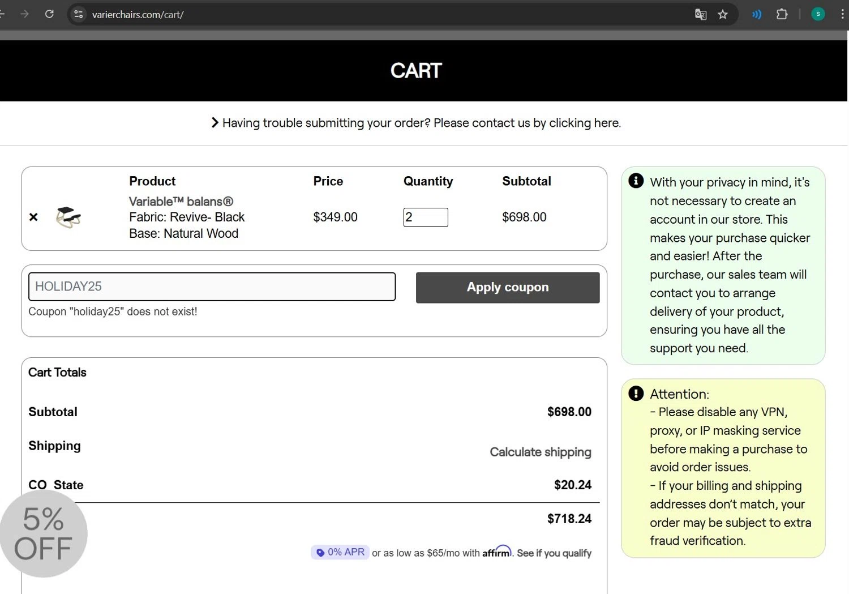Click the CO State tax amount $20.24

573,485
